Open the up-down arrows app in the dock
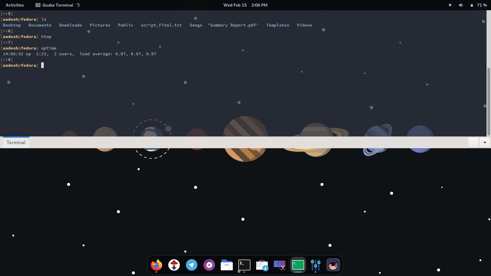 pos(174,265)
